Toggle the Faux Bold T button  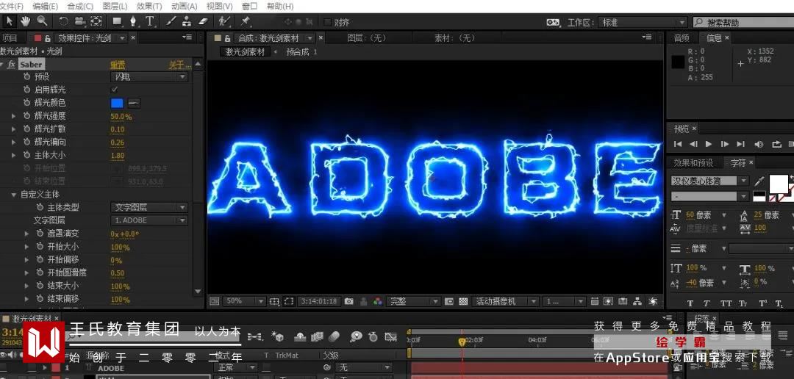[x=690, y=303]
